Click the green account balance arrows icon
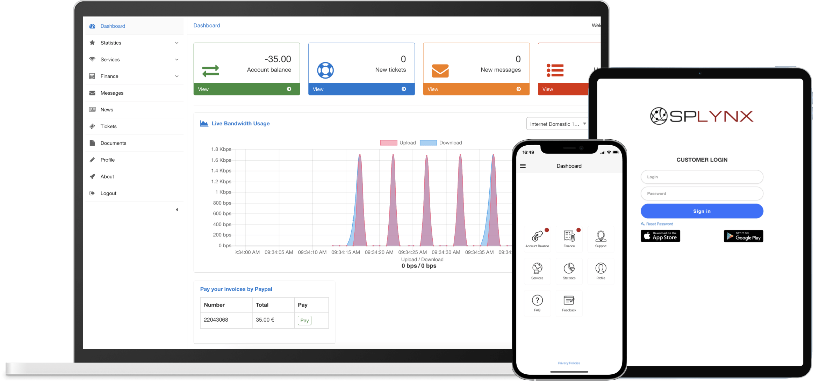Viewport: 813px width, 381px height. [x=210, y=71]
